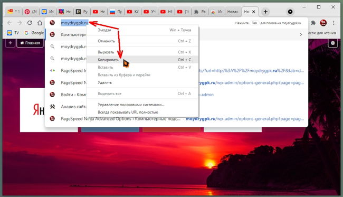Open the reading list 'исок для чтения'
This screenshot has height=197, width=343.
click(x=322, y=33)
